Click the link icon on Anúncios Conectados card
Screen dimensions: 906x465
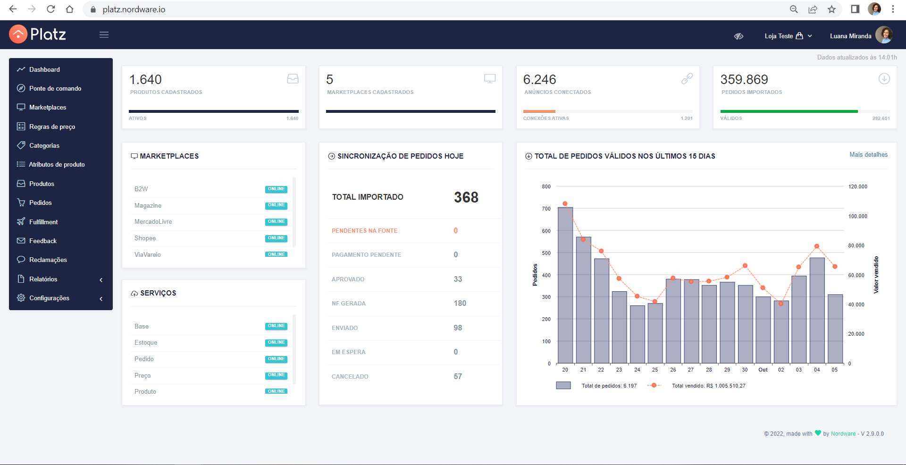687,79
